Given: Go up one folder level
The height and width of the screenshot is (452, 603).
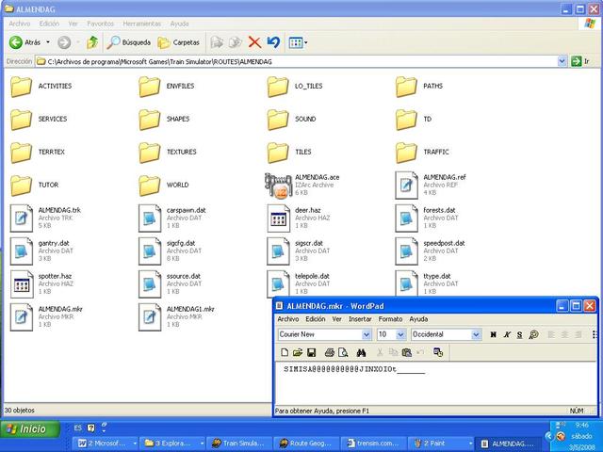Looking at the screenshot, I should (92, 42).
